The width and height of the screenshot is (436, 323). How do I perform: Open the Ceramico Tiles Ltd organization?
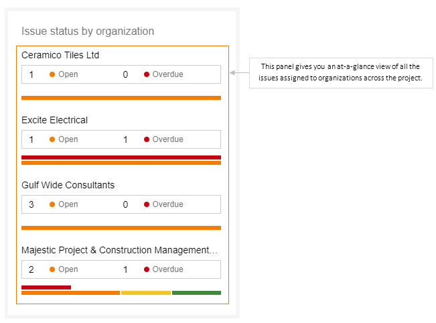click(60, 55)
